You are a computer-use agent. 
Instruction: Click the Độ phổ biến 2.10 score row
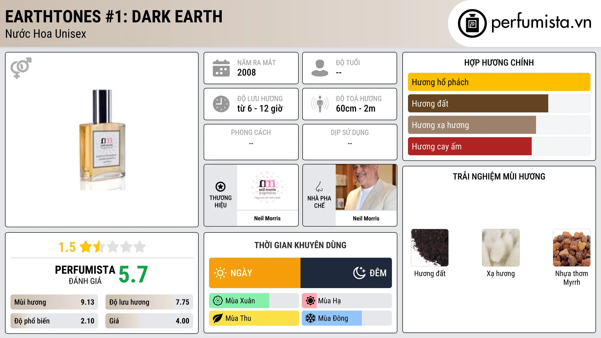[x=54, y=321]
